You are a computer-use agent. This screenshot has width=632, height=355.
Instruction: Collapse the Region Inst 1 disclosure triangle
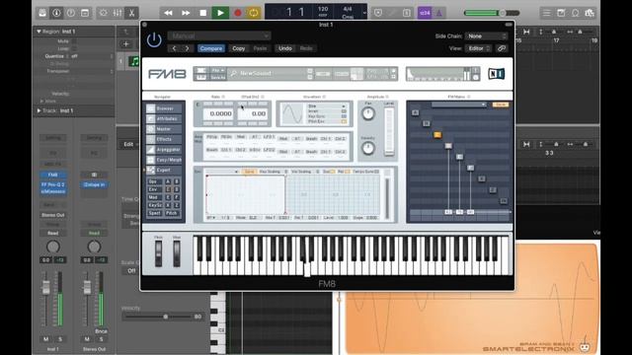[x=39, y=32]
